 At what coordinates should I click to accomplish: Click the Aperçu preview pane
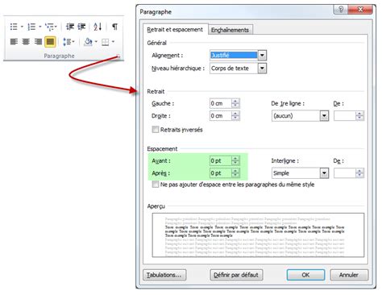tap(258, 235)
